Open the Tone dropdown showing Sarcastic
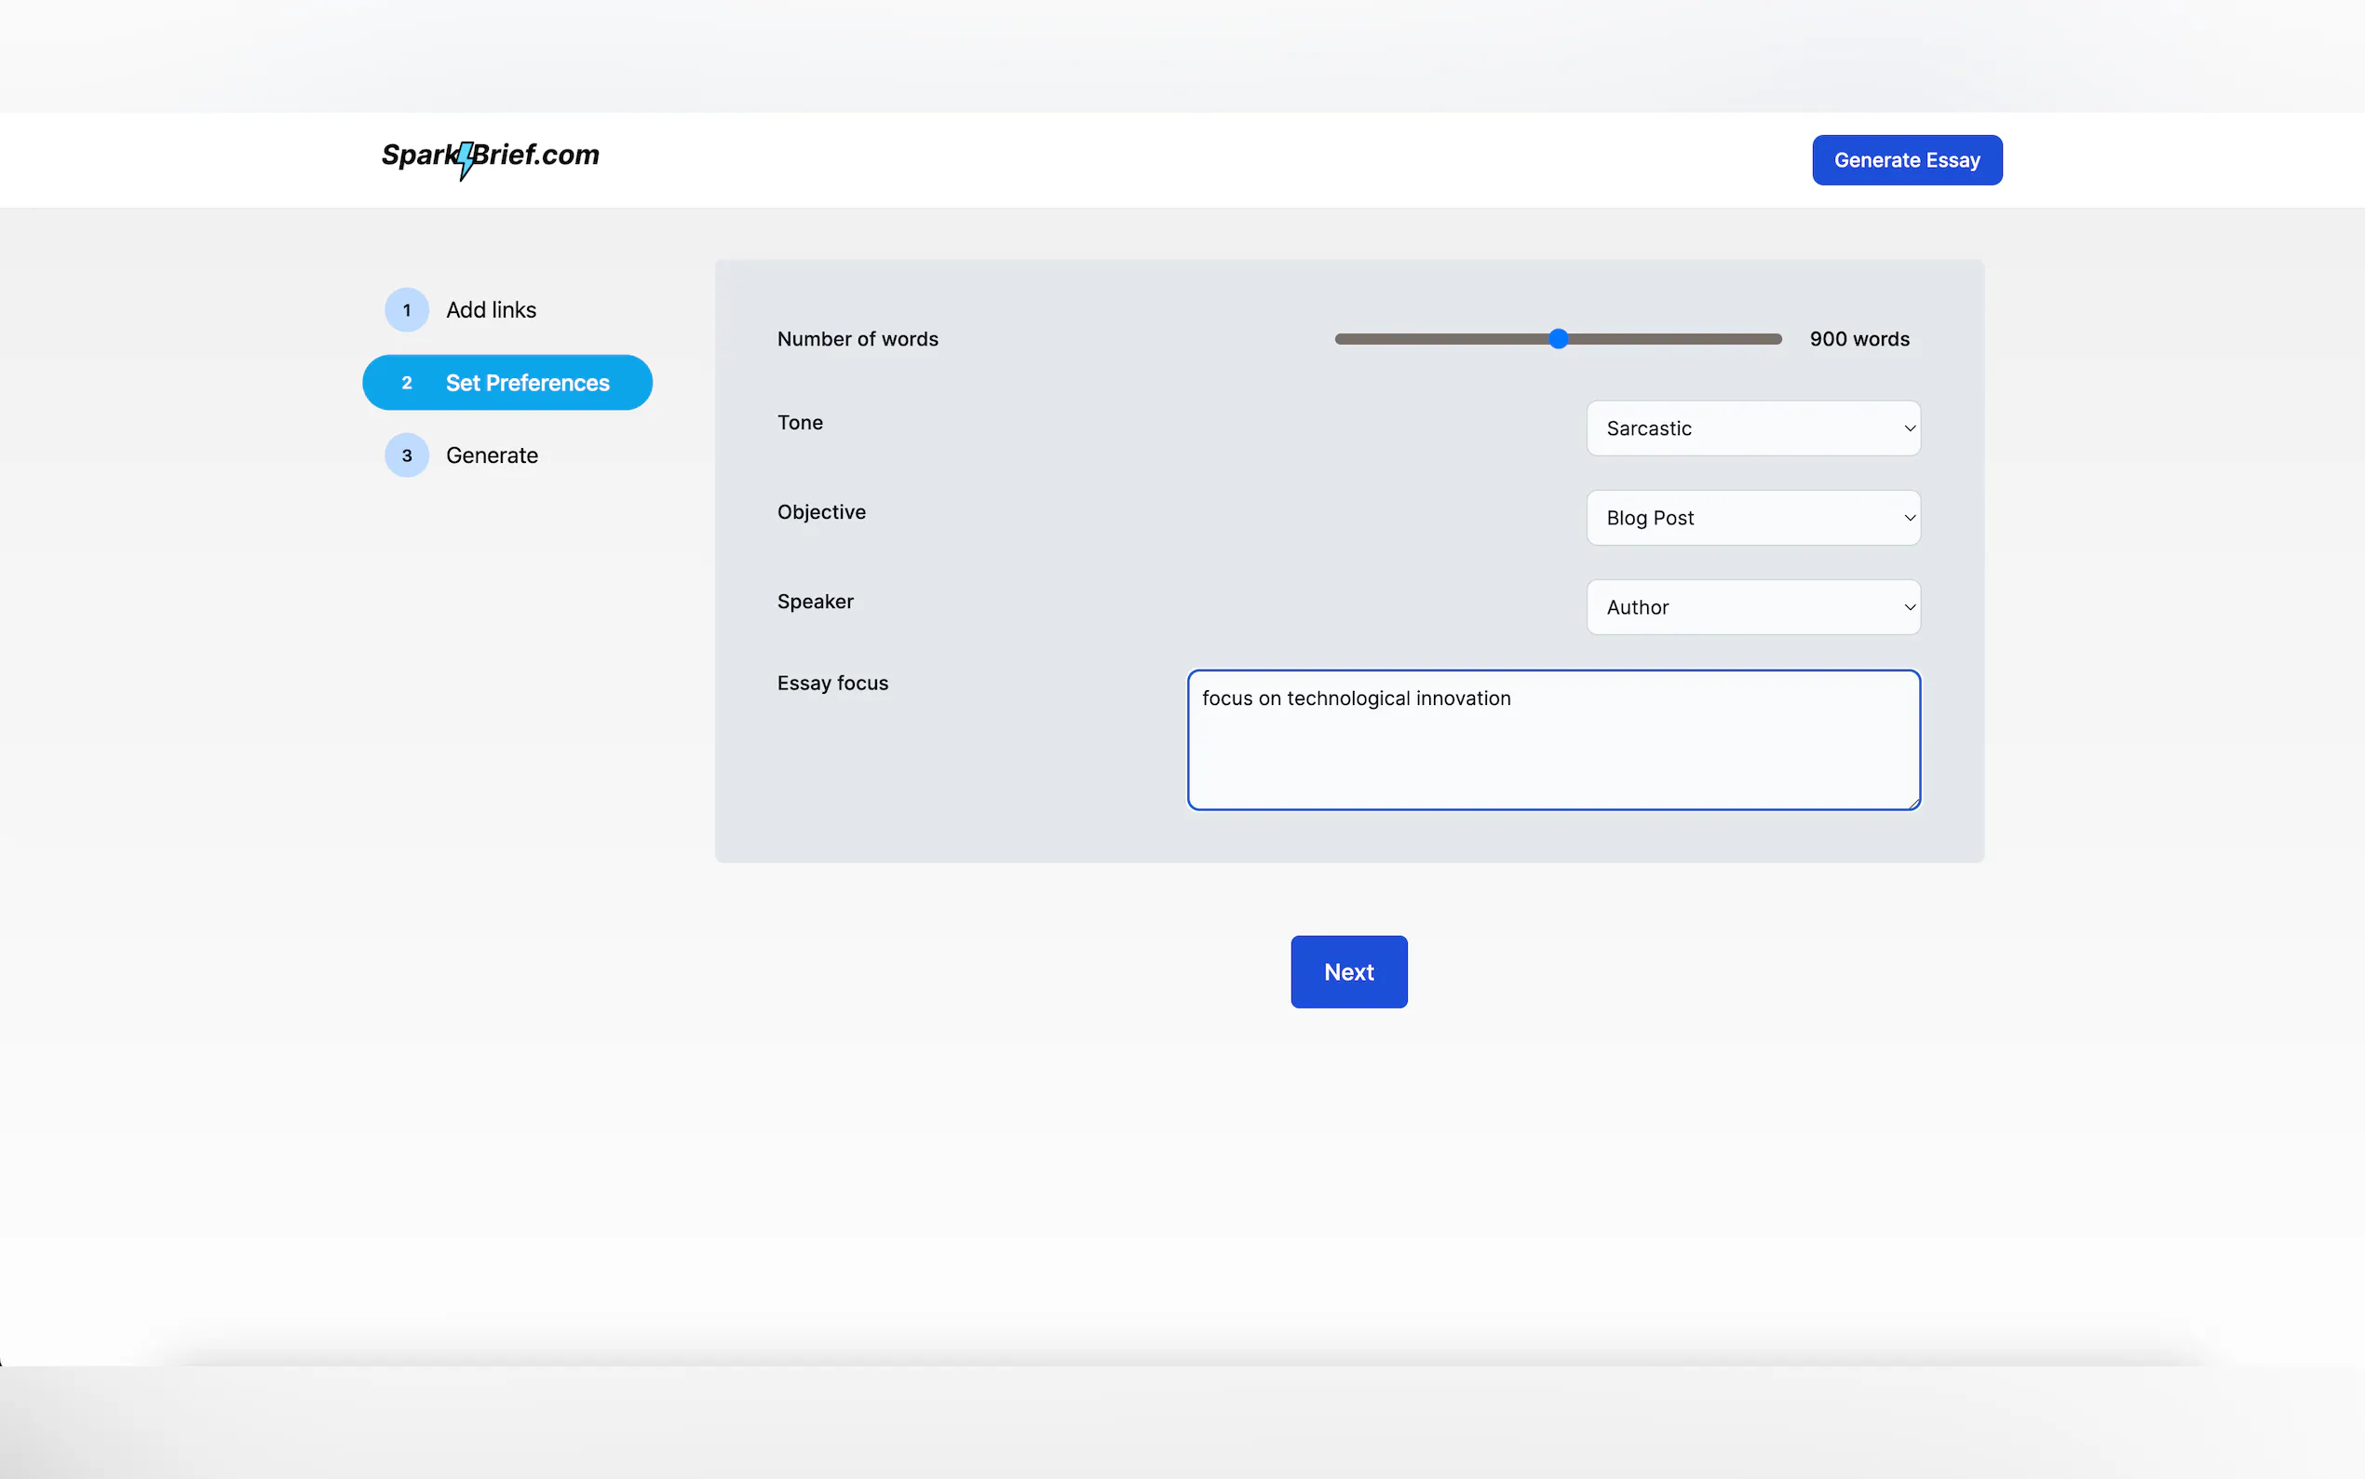 tap(1751, 428)
